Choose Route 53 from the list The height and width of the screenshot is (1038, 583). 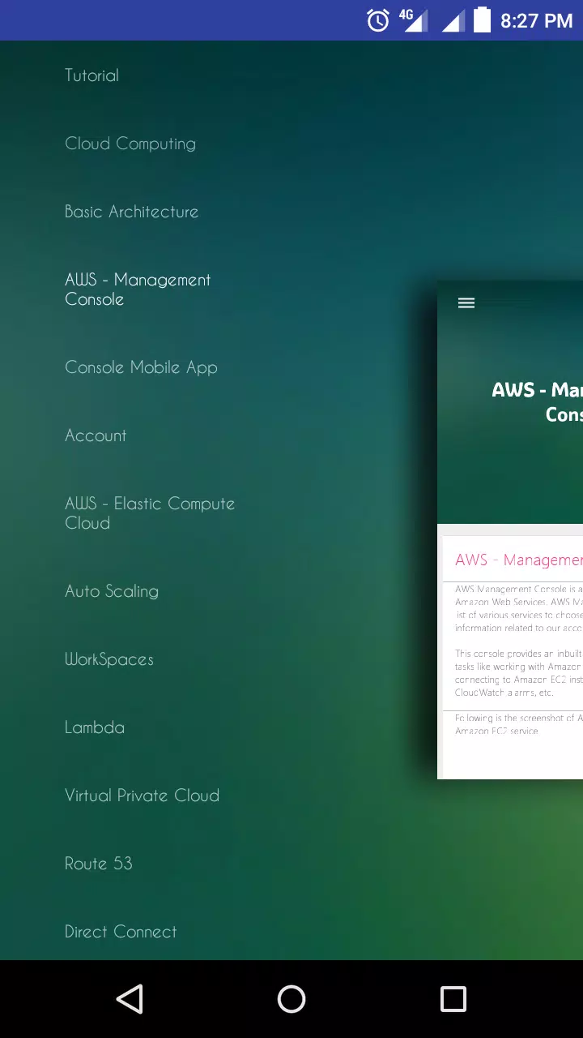click(99, 864)
